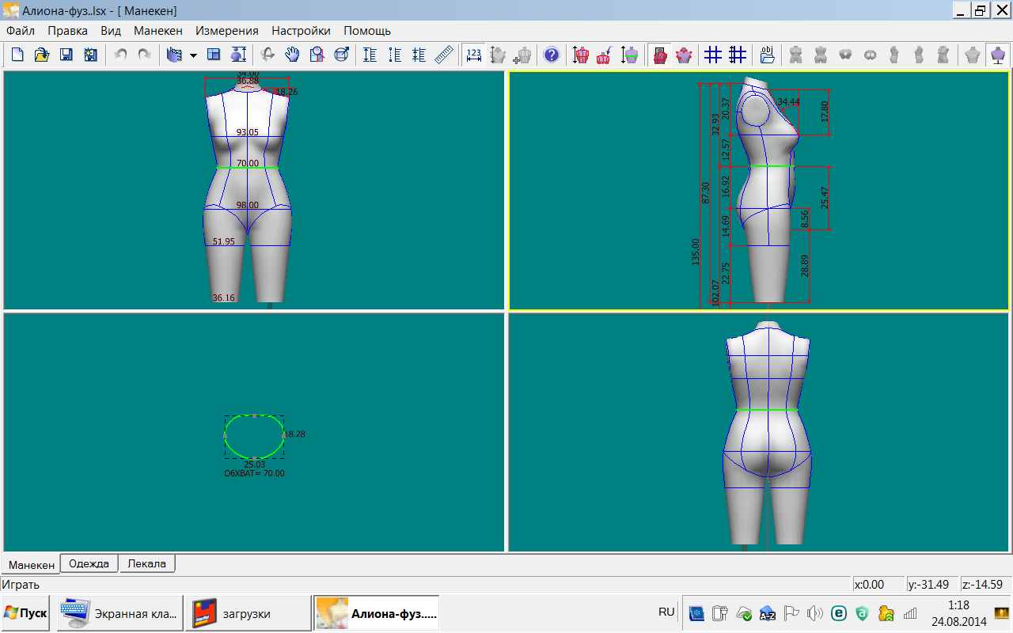
Task: Open the загрузки taskbar window
Action: pyautogui.click(x=247, y=613)
